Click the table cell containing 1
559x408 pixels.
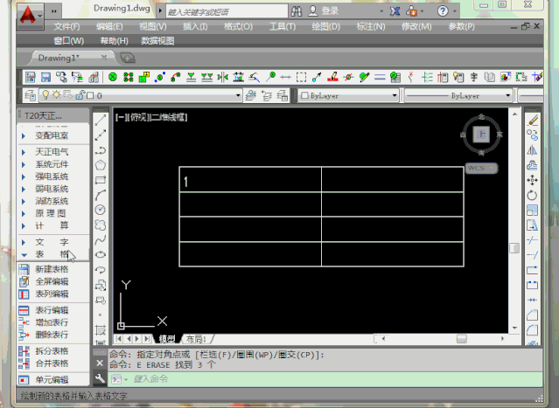point(250,180)
